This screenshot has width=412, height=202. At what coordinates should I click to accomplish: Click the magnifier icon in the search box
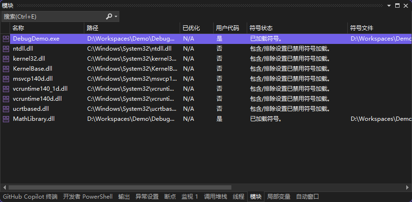pyautogui.click(x=109, y=17)
